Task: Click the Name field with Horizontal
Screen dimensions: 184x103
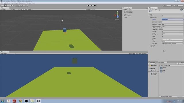Action: [172, 19]
